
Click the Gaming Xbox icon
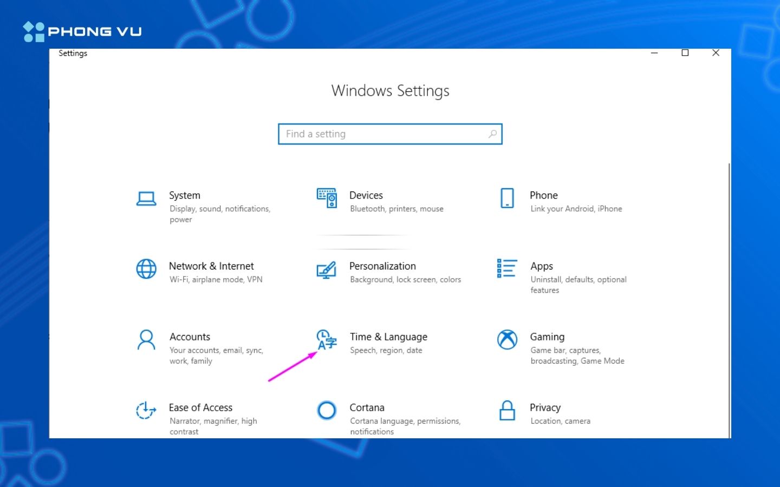coord(507,340)
